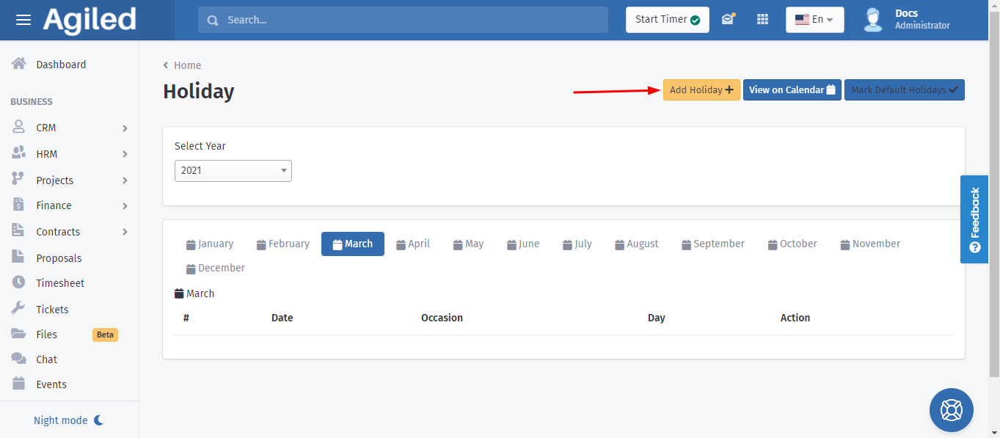The height and width of the screenshot is (438, 1000).
Task: Click the Add Holiday button
Action: 701,90
